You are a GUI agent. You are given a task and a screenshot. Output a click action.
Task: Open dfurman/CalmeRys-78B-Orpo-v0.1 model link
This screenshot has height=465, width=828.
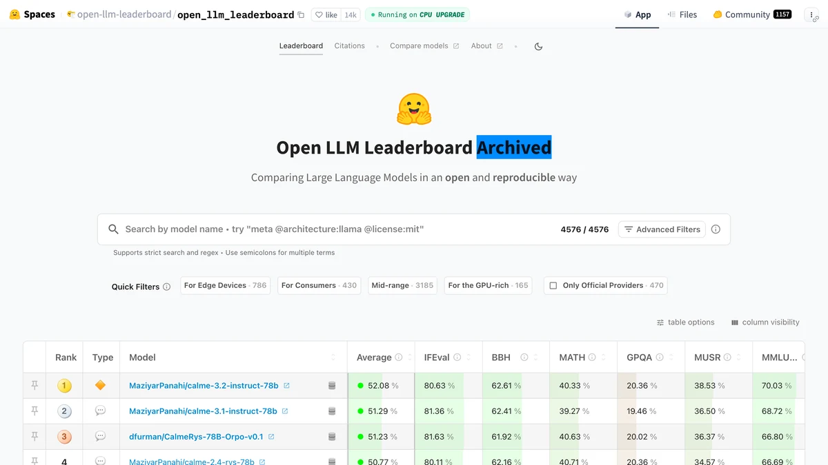196,437
